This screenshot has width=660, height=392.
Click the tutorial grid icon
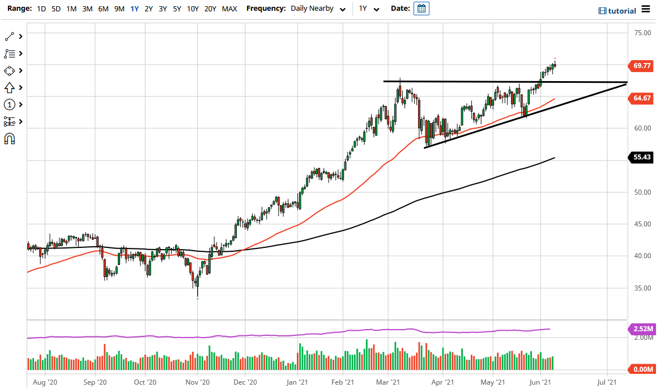pos(602,10)
